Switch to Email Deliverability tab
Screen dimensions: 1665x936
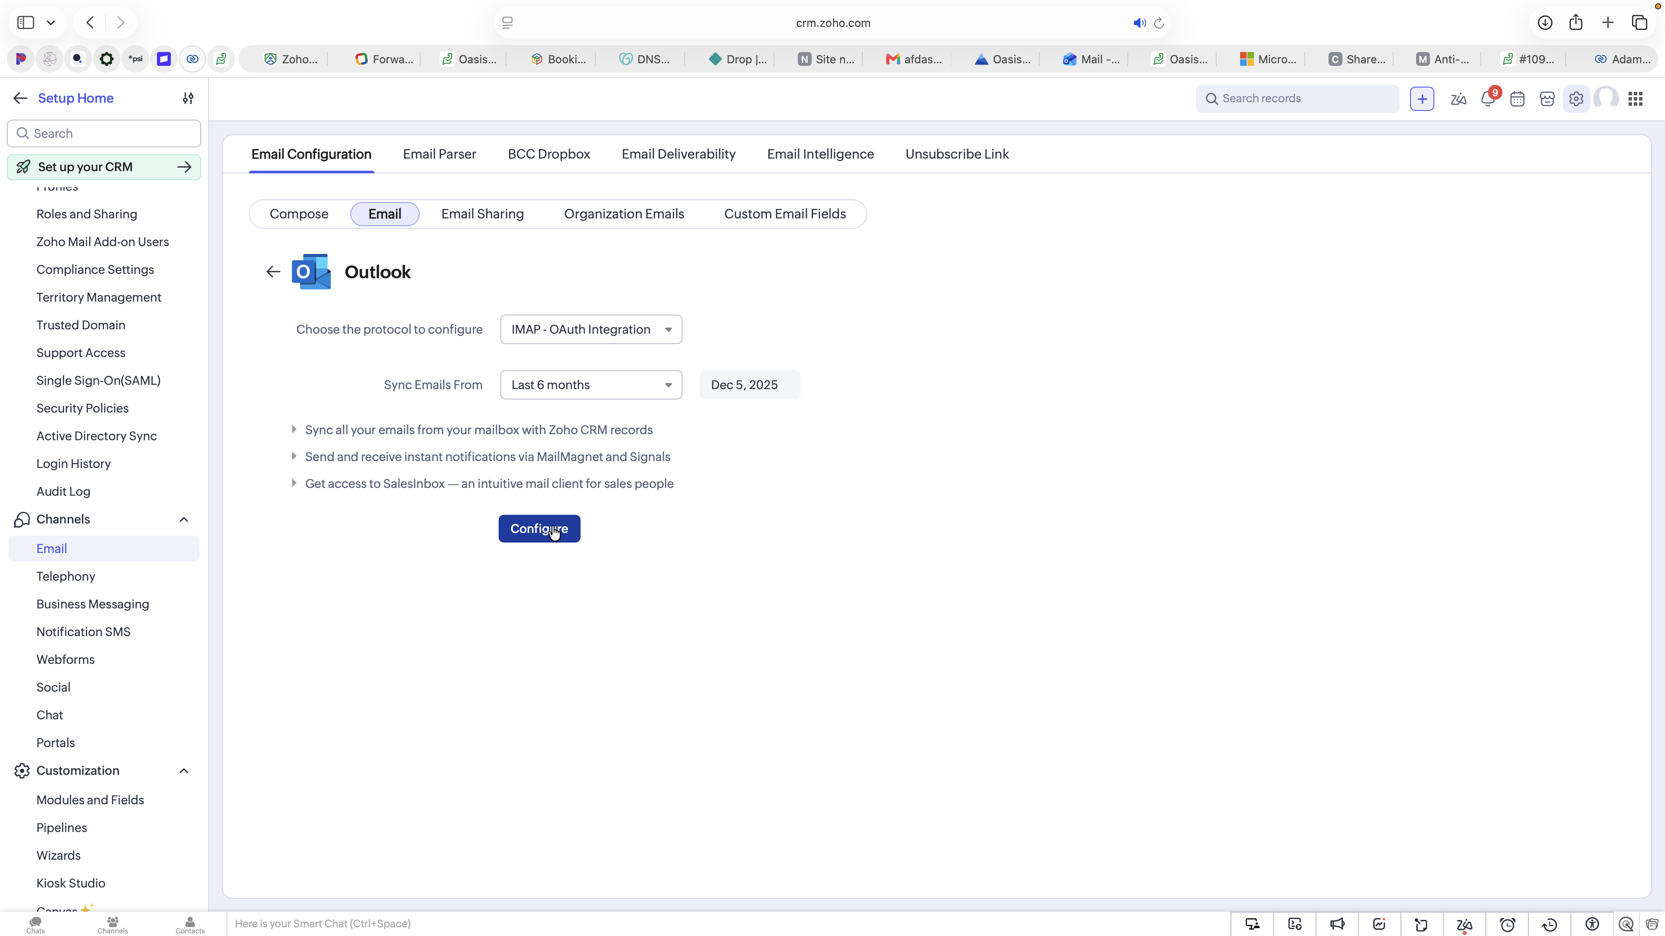679,154
